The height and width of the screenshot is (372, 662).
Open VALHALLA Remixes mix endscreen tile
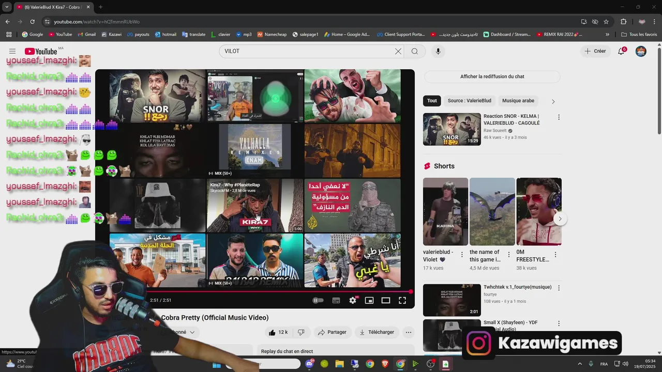pos(255,150)
